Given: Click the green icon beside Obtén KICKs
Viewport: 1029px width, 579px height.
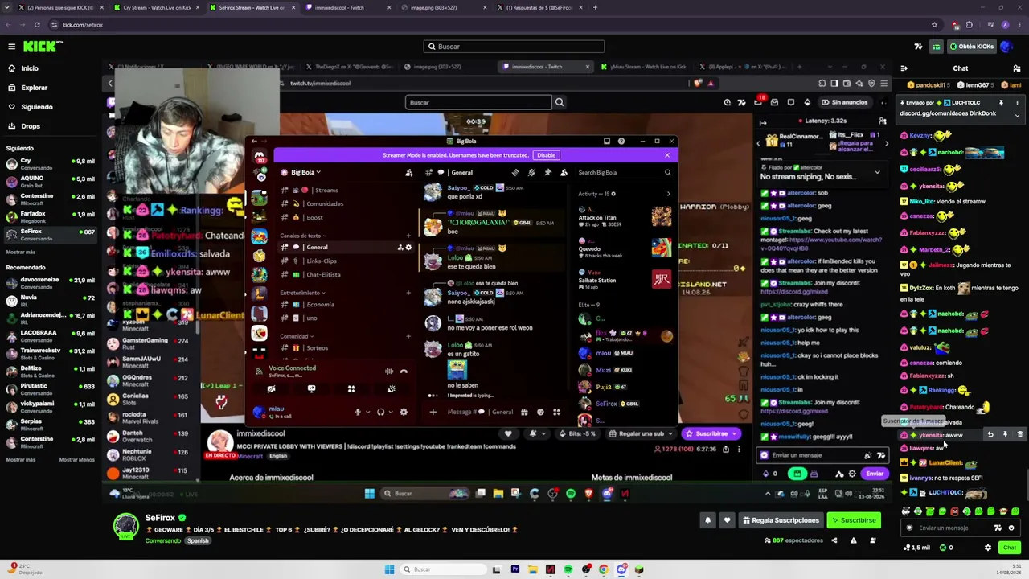Looking at the screenshot, I should tap(937, 47).
